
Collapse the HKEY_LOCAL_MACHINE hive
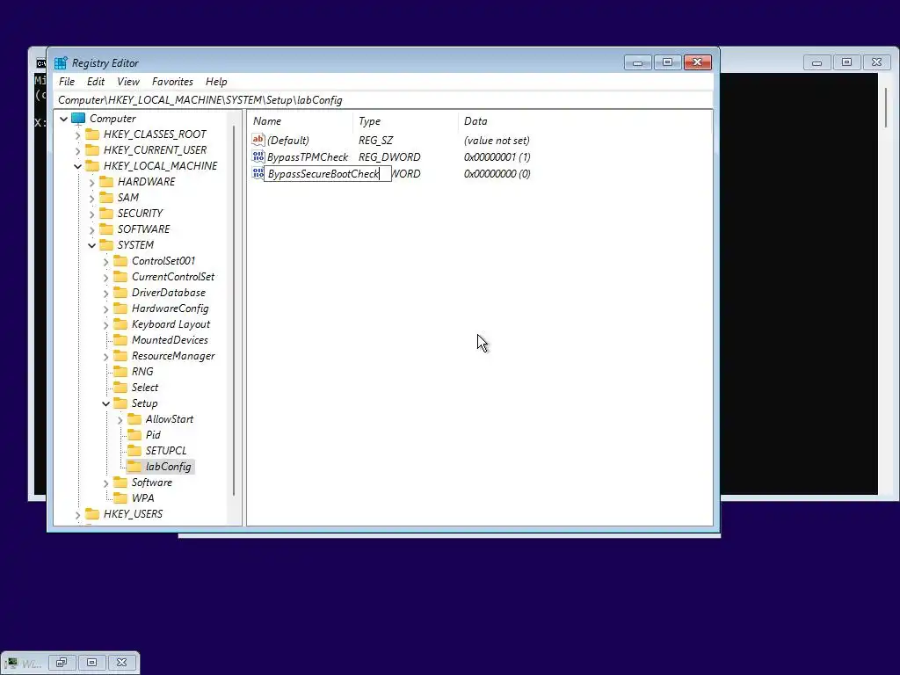[x=78, y=166]
